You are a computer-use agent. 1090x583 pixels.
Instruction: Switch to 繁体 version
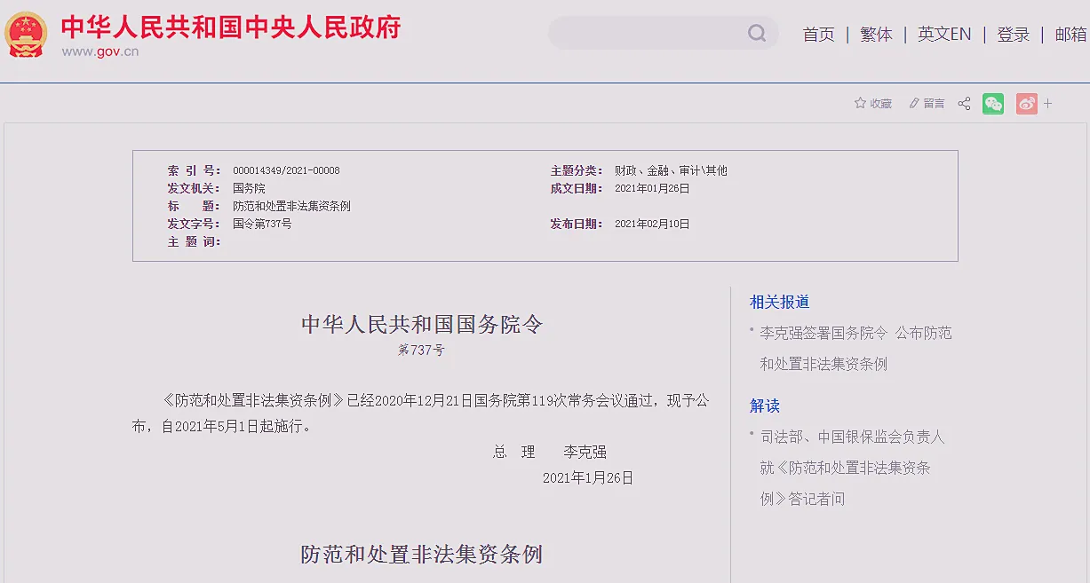point(876,35)
